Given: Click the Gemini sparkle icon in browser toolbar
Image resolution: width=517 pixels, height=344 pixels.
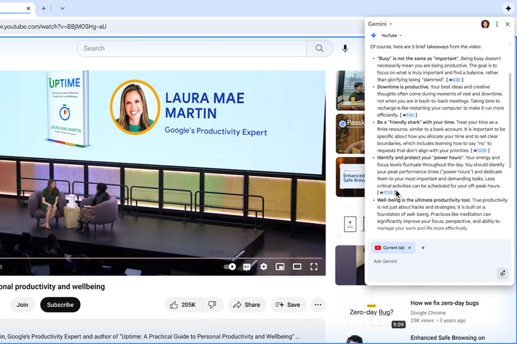Looking at the screenshot, I should (508, 8).
